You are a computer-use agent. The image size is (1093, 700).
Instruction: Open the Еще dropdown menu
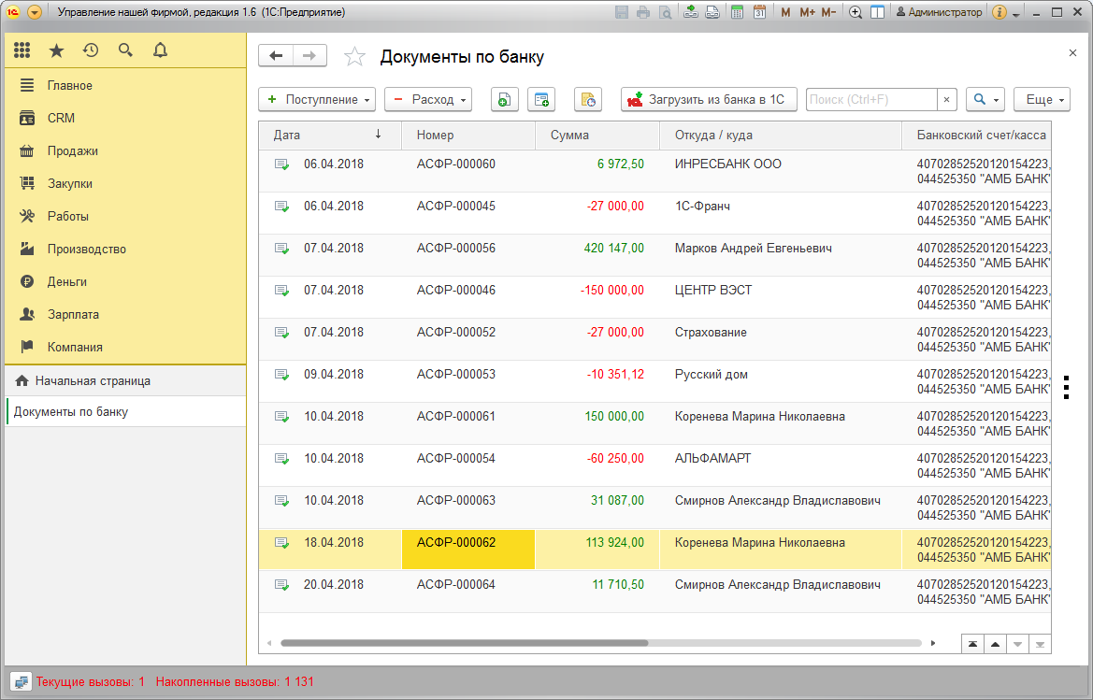1043,100
